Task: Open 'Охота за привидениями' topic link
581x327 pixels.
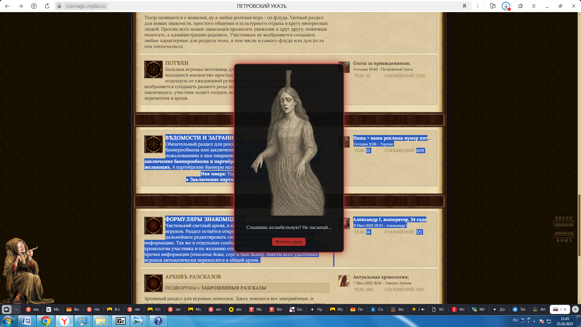Action: (x=381, y=63)
